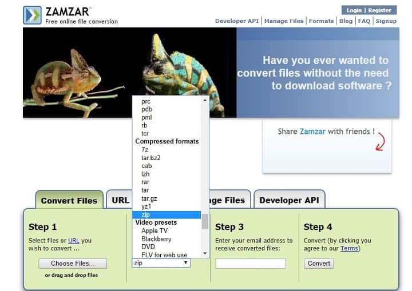Go to Developer API in top navigation

pyautogui.click(x=237, y=21)
